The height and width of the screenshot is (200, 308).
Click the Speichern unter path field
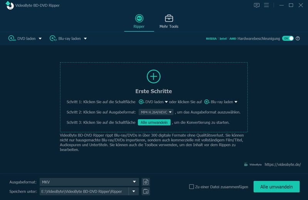(84, 191)
